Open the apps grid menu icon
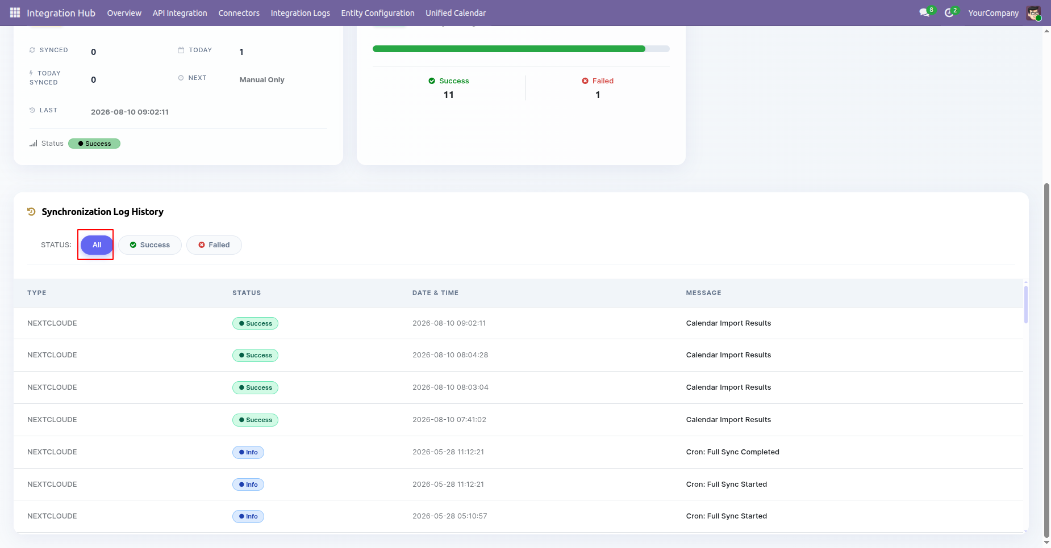 coord(15,12)
